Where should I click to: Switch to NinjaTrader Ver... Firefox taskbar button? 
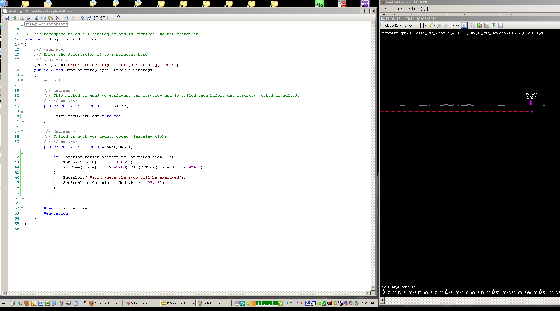[x=105, y=303]
